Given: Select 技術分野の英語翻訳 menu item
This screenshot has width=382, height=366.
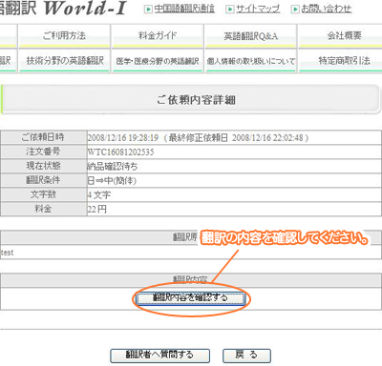Looking at the screenshot, I should click(x=64, y=61).
